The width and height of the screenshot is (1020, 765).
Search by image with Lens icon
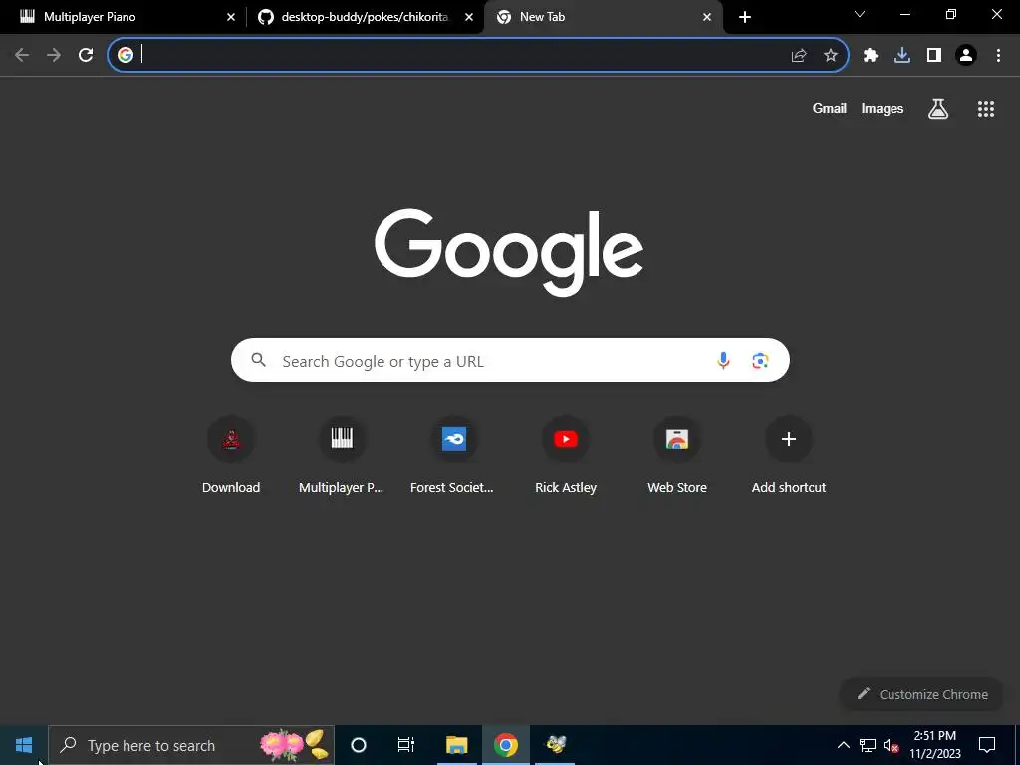[x=760, y=360]
